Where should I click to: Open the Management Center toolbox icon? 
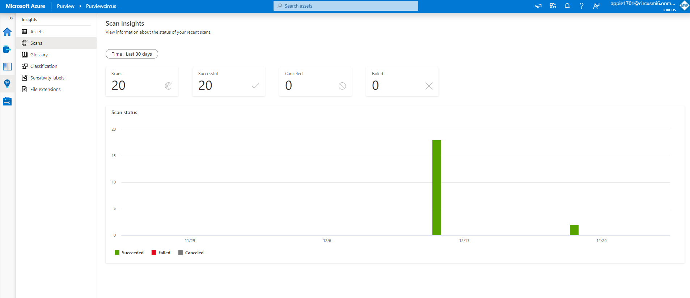click(7, 102)
